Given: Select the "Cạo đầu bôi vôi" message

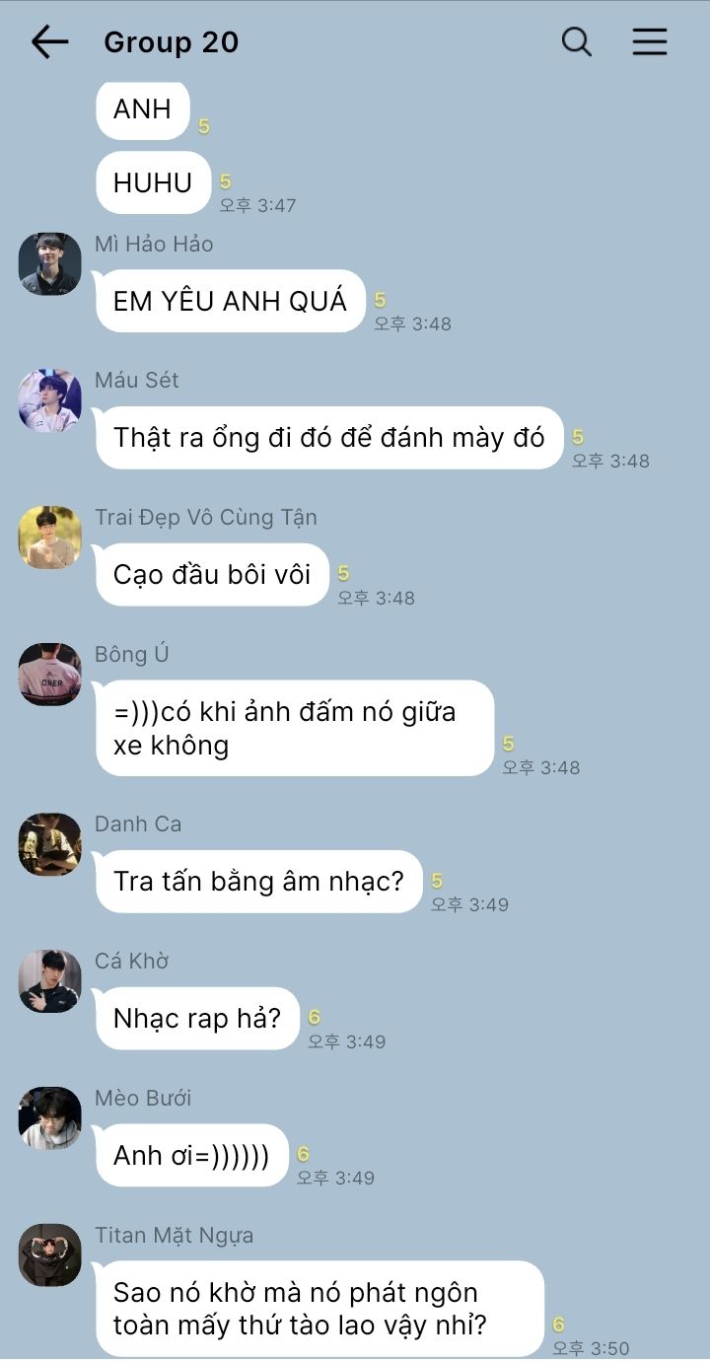Looking at the screenshot, I should [x=212, y=574].
